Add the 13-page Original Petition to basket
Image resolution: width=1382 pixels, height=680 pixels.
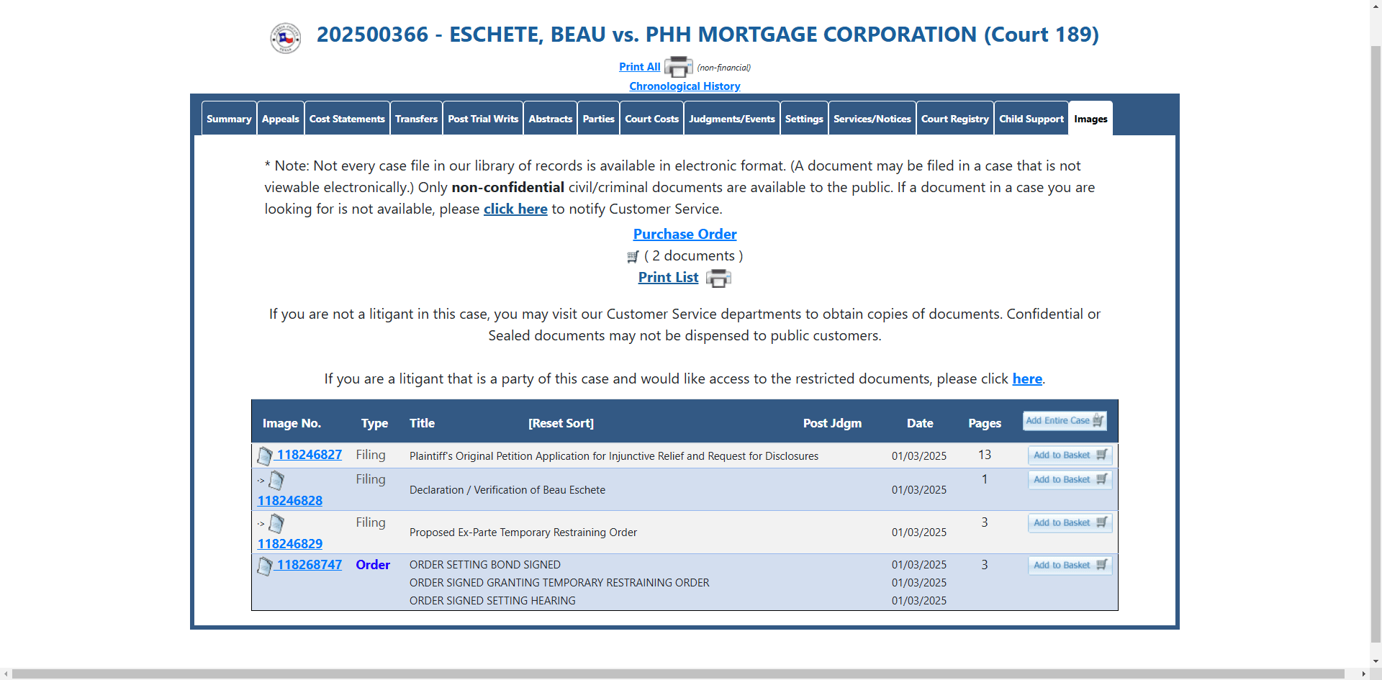[1070, 455]
